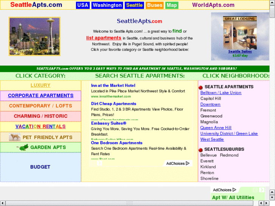The image size is (275, 206).
Task: Open the Washington navigation tab
Action: pos(107,5)
